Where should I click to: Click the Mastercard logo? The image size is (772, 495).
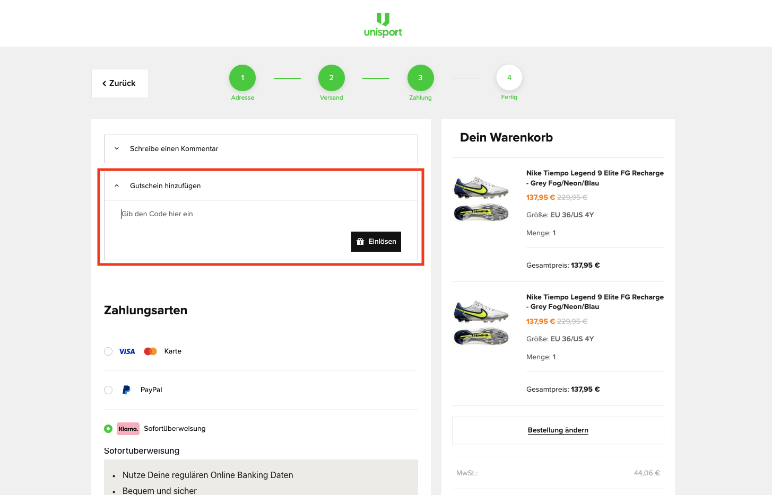[x=150, y=351]
